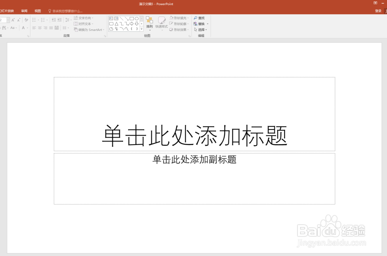The width and height of the screenshot is (387, 256).
Task: Increase the list indent level
Action: click(x=60, y=20)
